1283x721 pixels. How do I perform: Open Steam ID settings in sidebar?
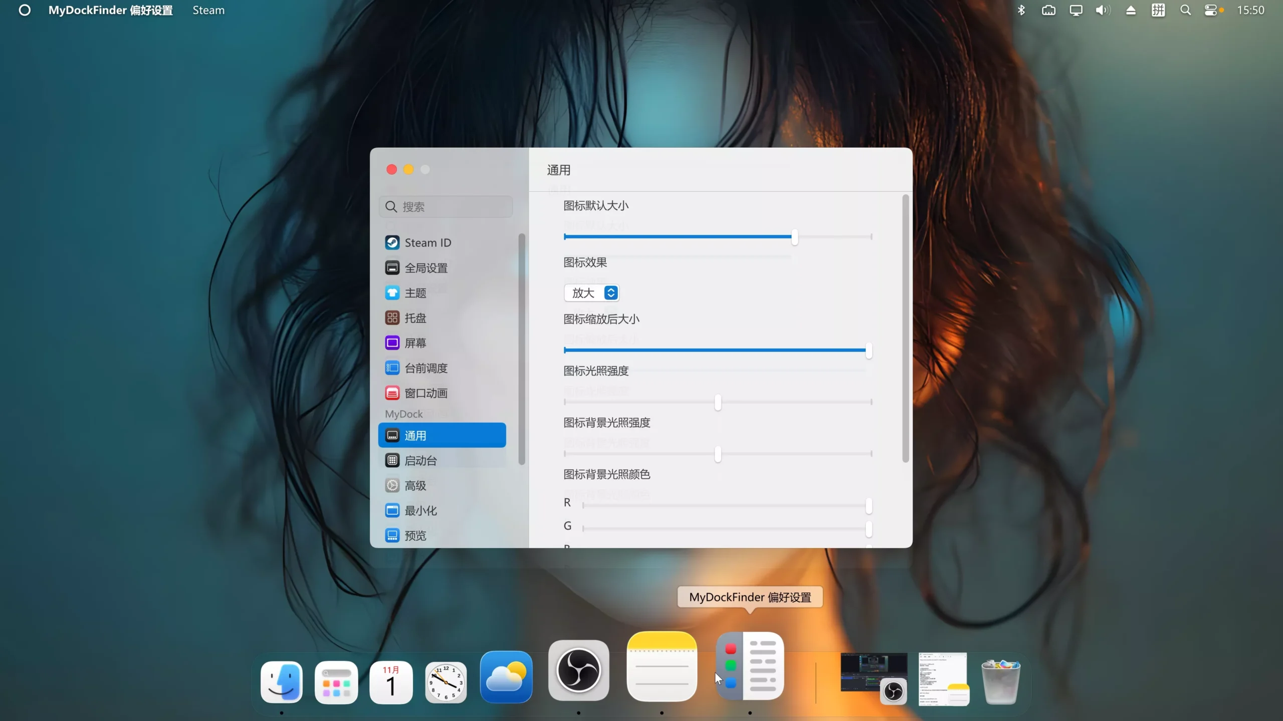coord(427,242)
